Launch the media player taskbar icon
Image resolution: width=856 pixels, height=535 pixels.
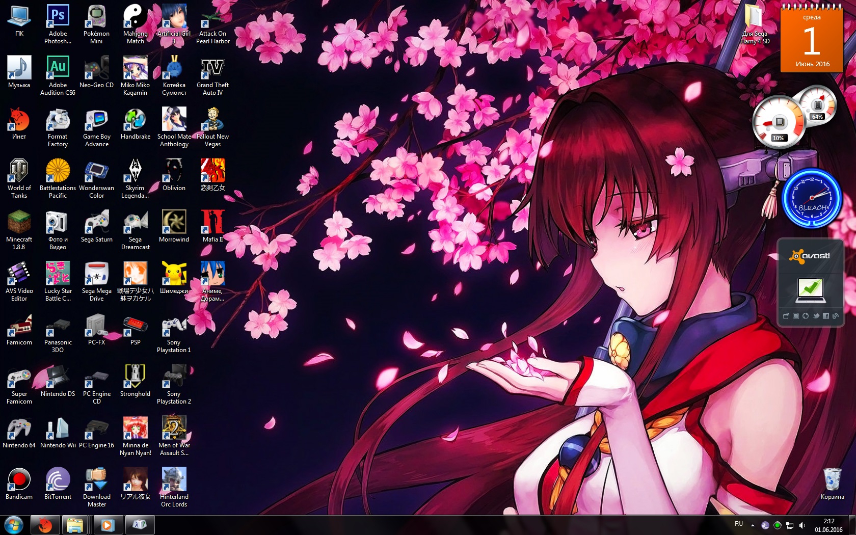coord(108,525)
